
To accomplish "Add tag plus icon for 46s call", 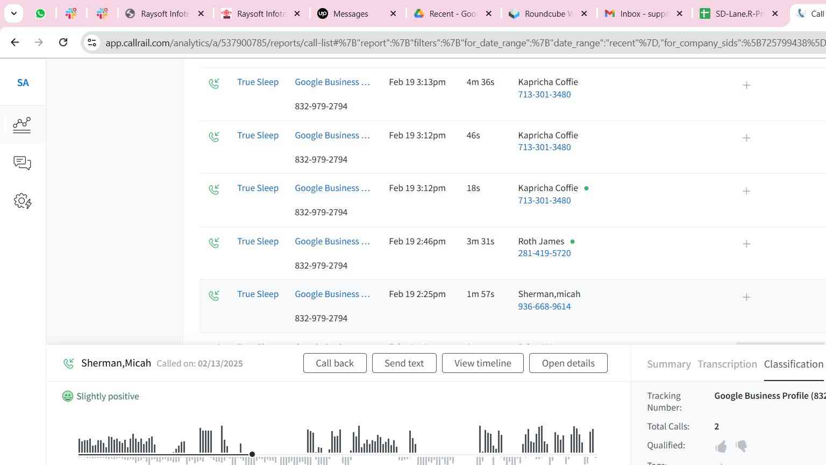I will [746, 138].
